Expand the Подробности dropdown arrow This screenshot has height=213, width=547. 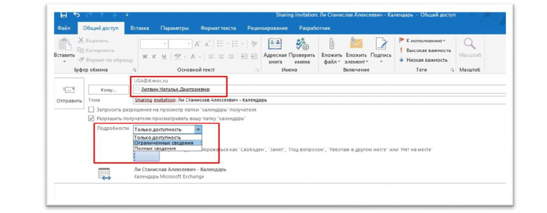pyautogui.click(x=198, y=129)
